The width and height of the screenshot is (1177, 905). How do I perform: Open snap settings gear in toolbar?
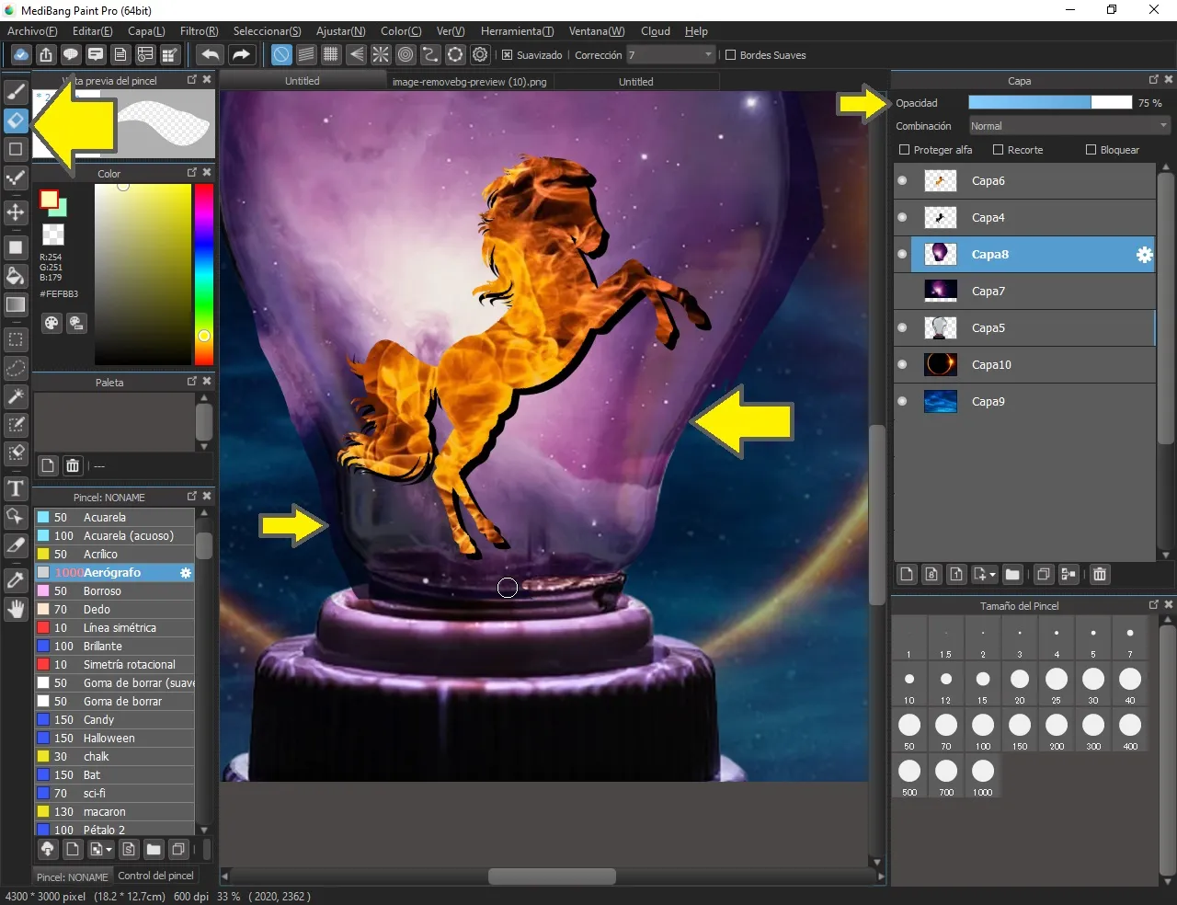click(x=480, y=54)
